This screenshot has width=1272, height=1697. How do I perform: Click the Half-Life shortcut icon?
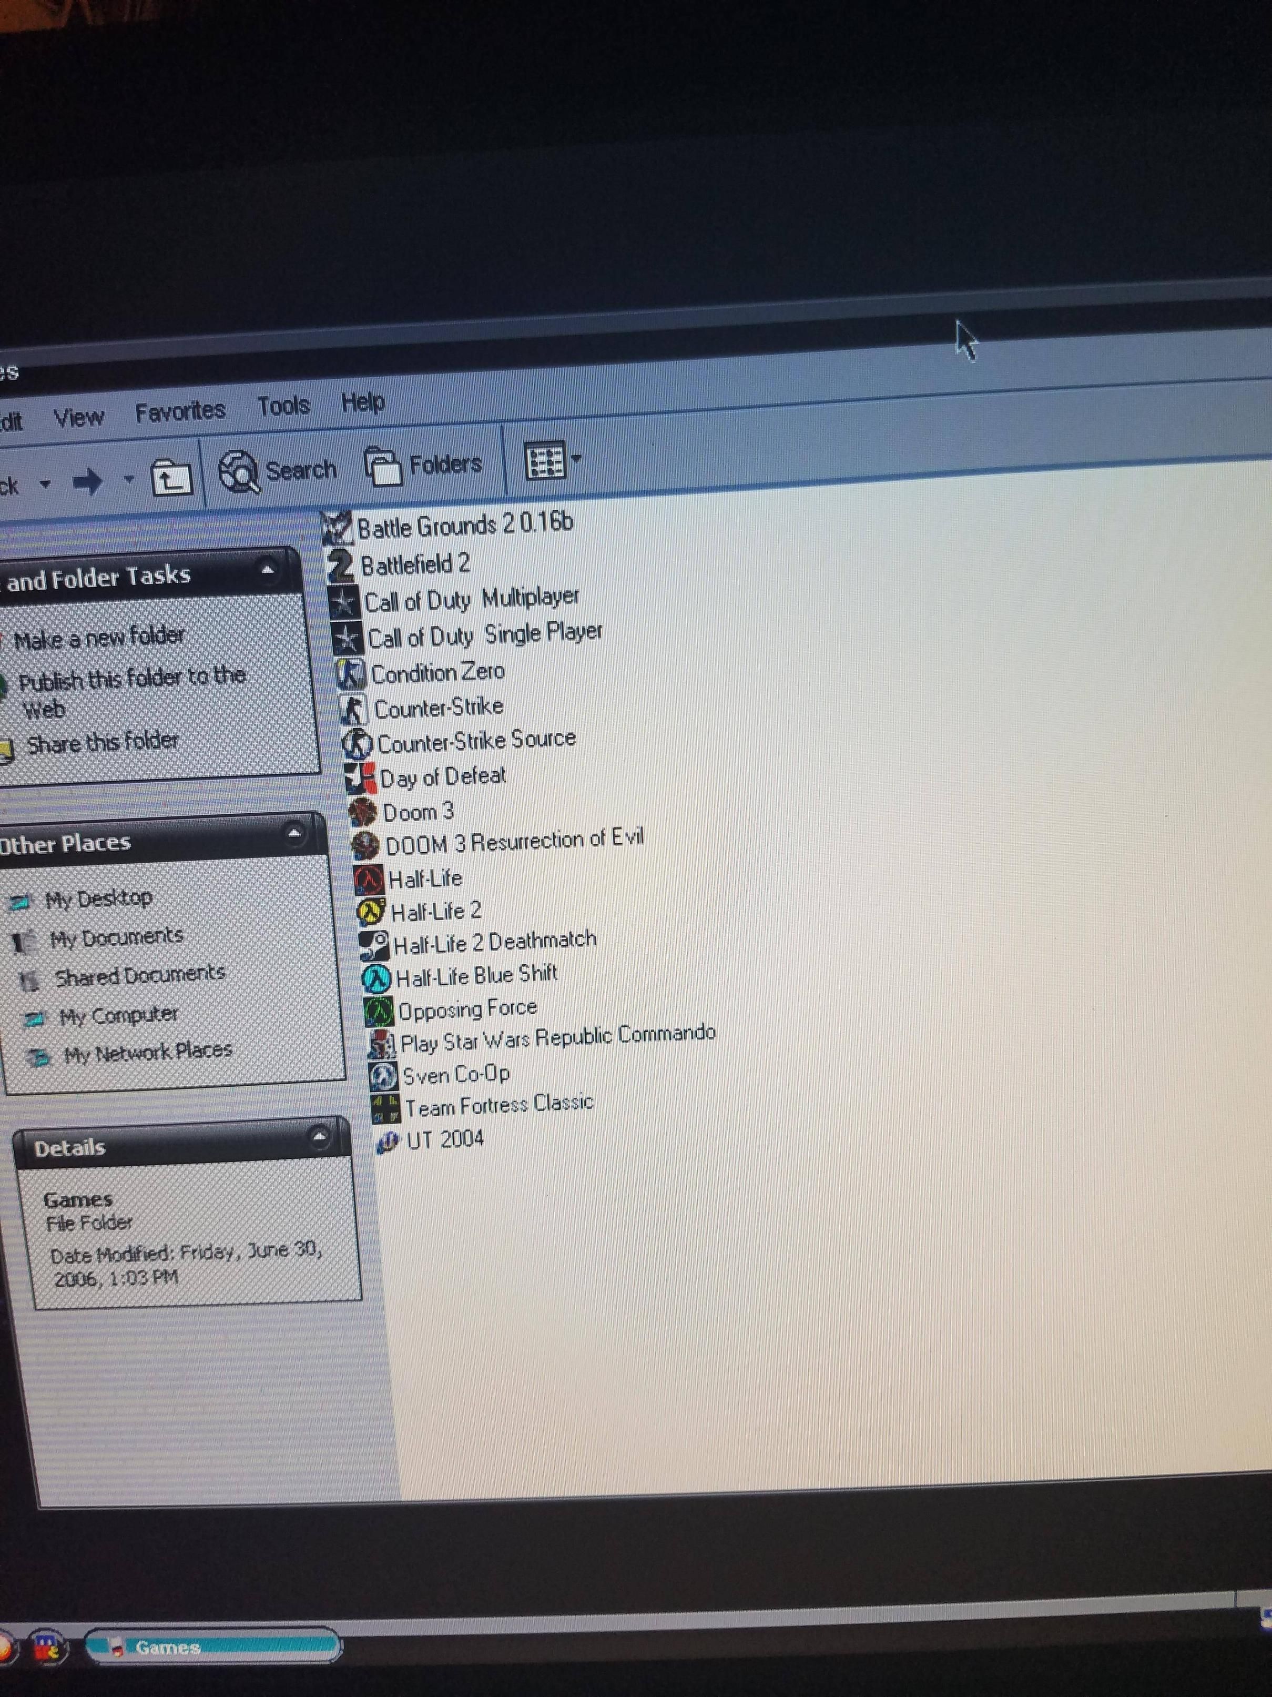pyautogui.click(x=369, y=879)
